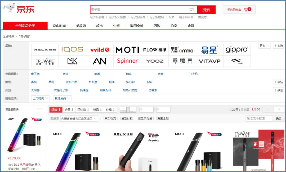Open 美妆馆 nav item

pos(81,26)
